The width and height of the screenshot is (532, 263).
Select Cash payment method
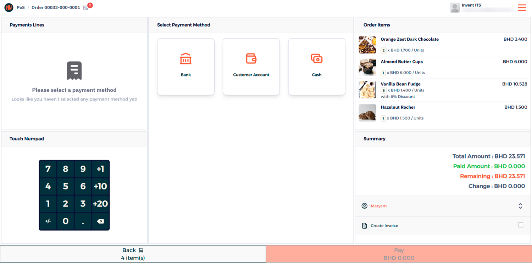pos(316,67)
